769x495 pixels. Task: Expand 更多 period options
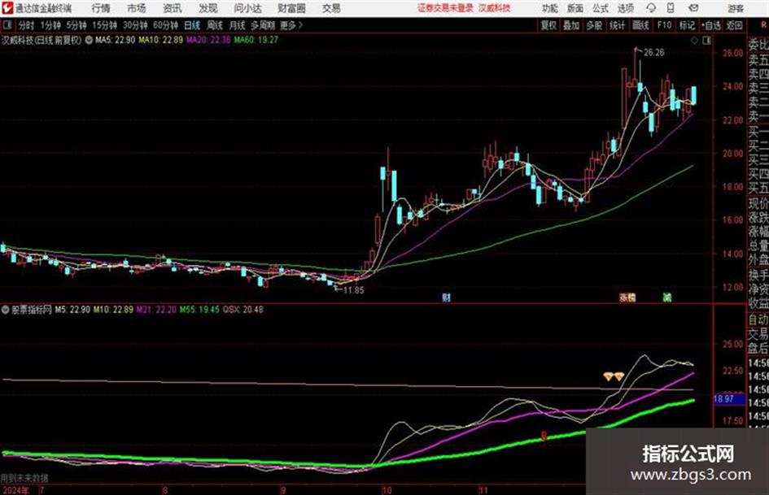(291, 25)
